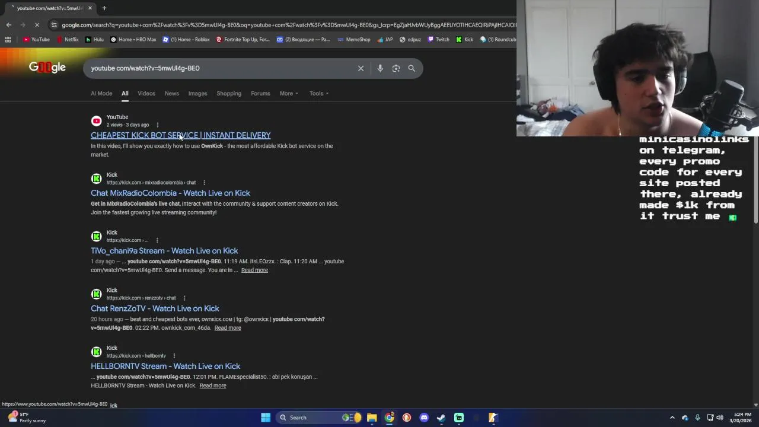The height and width of the screenshot is (427, 759).
Task: Open the JAP bookmark
Action: 385,40
